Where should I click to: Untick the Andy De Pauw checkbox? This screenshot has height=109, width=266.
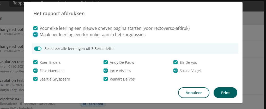point(106,62)
